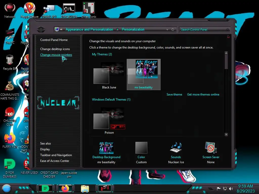The height and width of the screenshot is (194, 259).
Task: Click theme list scroll down arrow
Action: pyautogui.click(x=226, y=134)
